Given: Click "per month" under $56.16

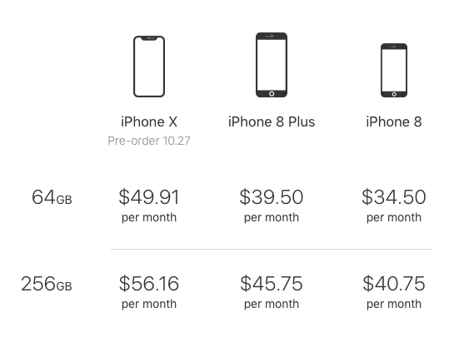Looking at the screenshot, I should point(149,304).
